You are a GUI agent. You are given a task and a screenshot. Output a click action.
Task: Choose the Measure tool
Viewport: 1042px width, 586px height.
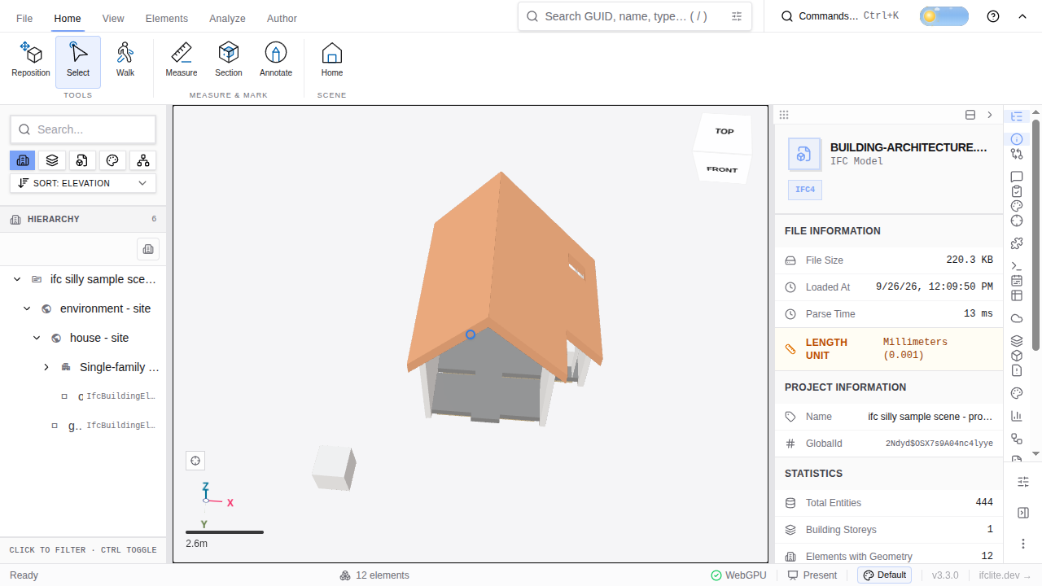tap(182, 61)
